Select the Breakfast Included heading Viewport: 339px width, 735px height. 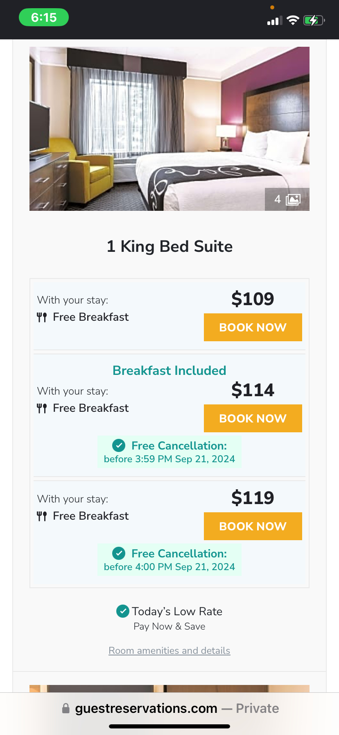pyautogui.click(x=169, y=370)
